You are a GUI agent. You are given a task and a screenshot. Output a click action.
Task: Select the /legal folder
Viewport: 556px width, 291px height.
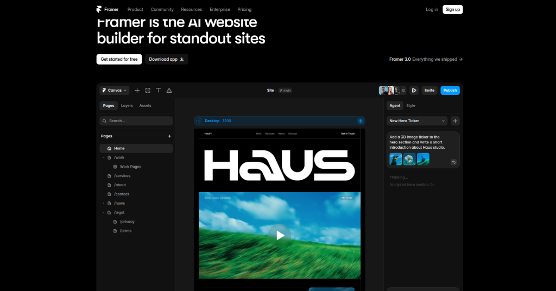click(119, 213)
